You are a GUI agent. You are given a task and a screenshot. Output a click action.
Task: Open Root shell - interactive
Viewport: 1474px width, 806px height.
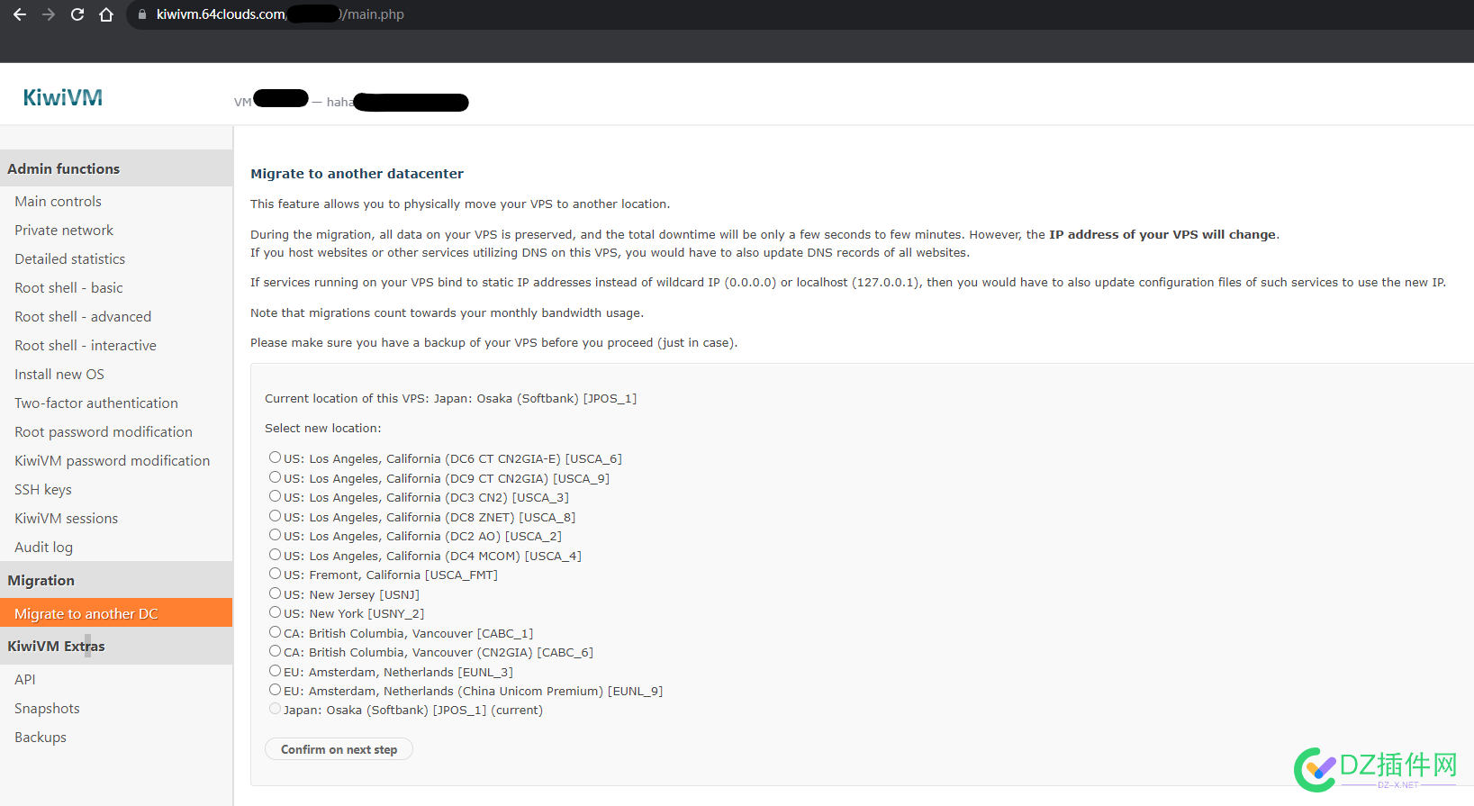[x=86, y=346]
